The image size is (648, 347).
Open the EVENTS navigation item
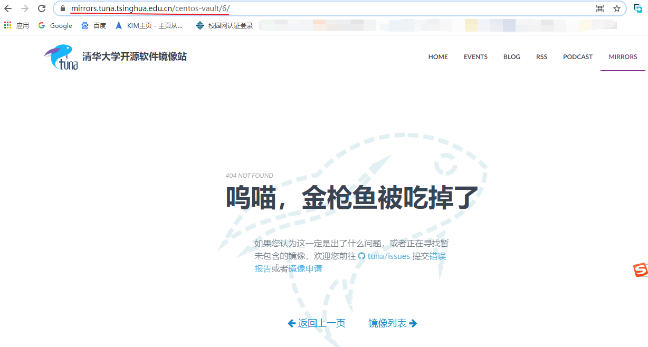pos(475,57)
